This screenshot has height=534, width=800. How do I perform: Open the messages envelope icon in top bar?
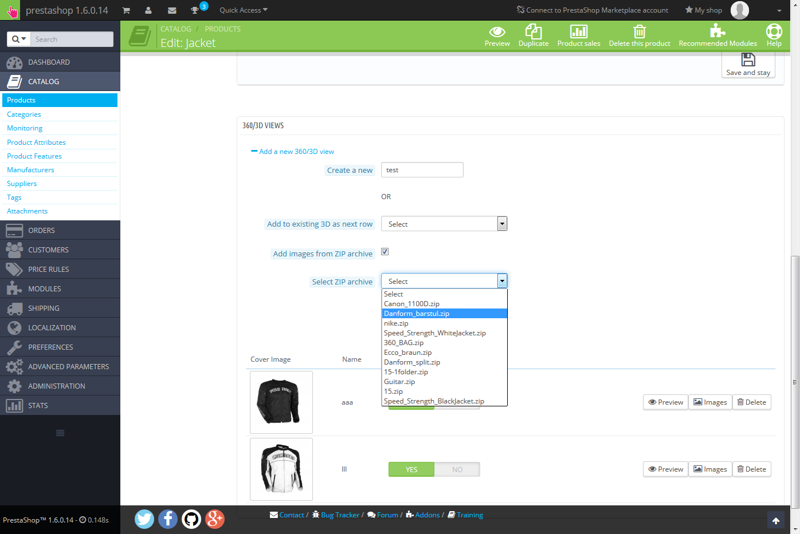pos(172,10)
